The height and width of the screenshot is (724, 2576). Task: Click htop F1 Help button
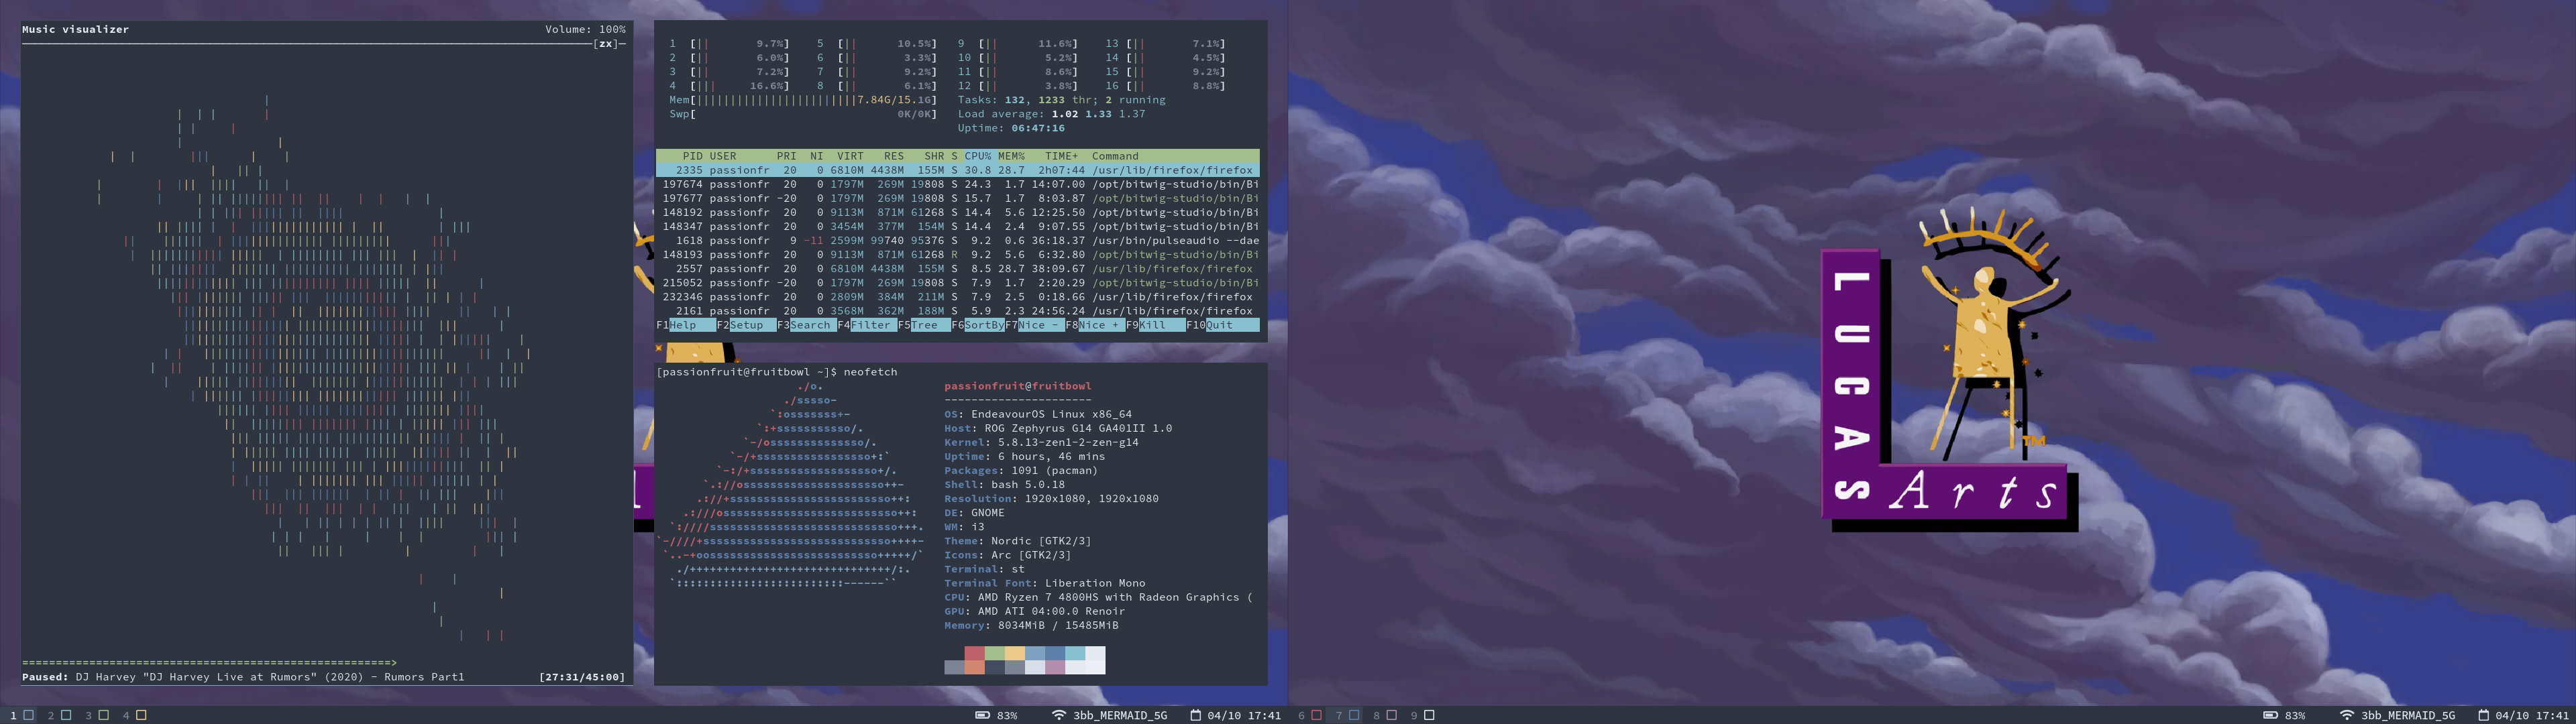686,325
